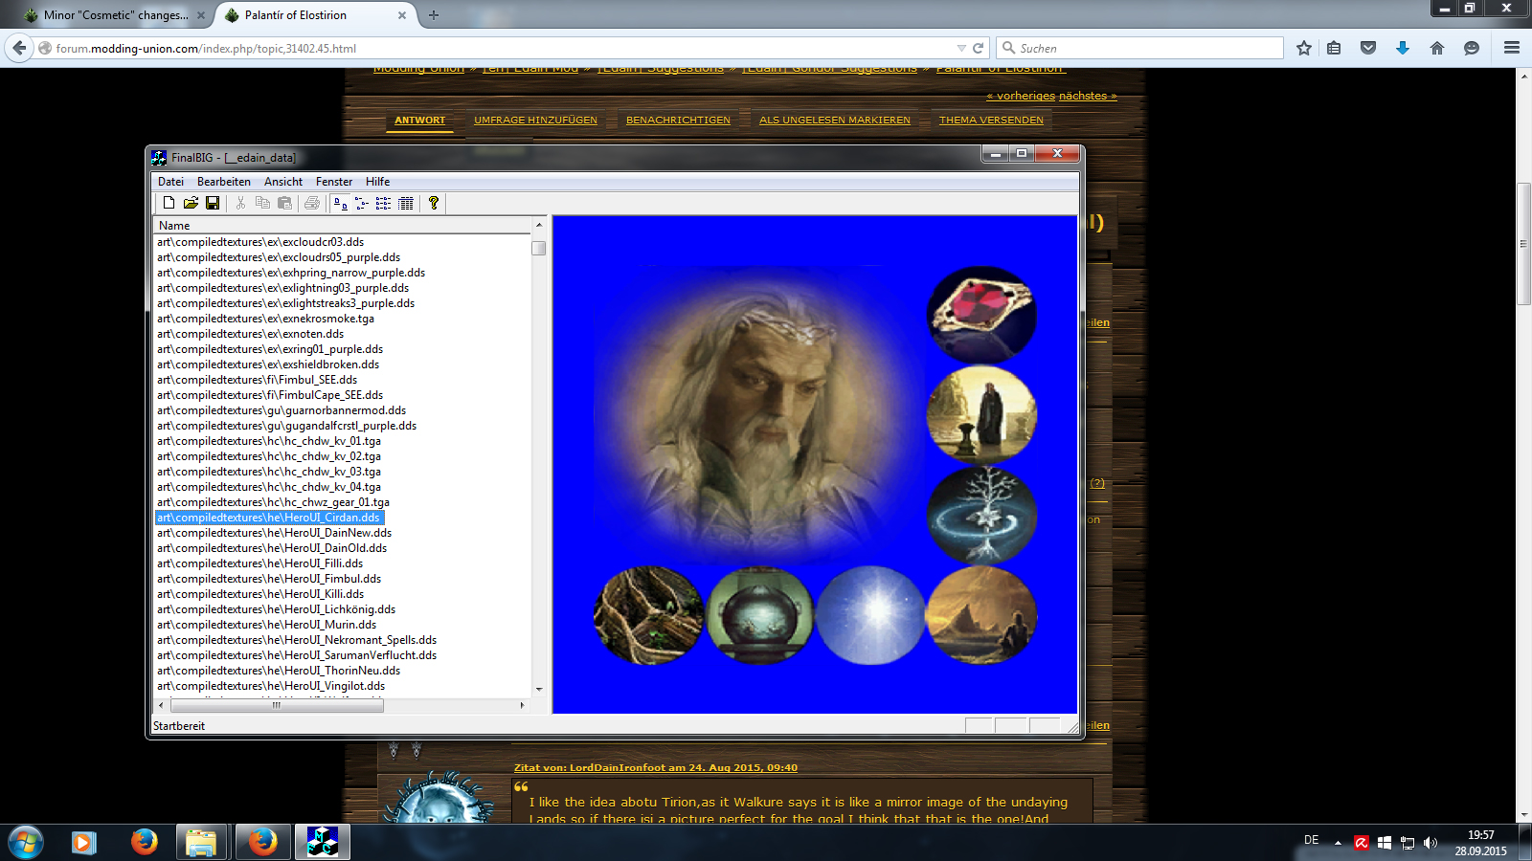Select HeroUI_SarumanVerflucht.dds entry

[297, 655]
